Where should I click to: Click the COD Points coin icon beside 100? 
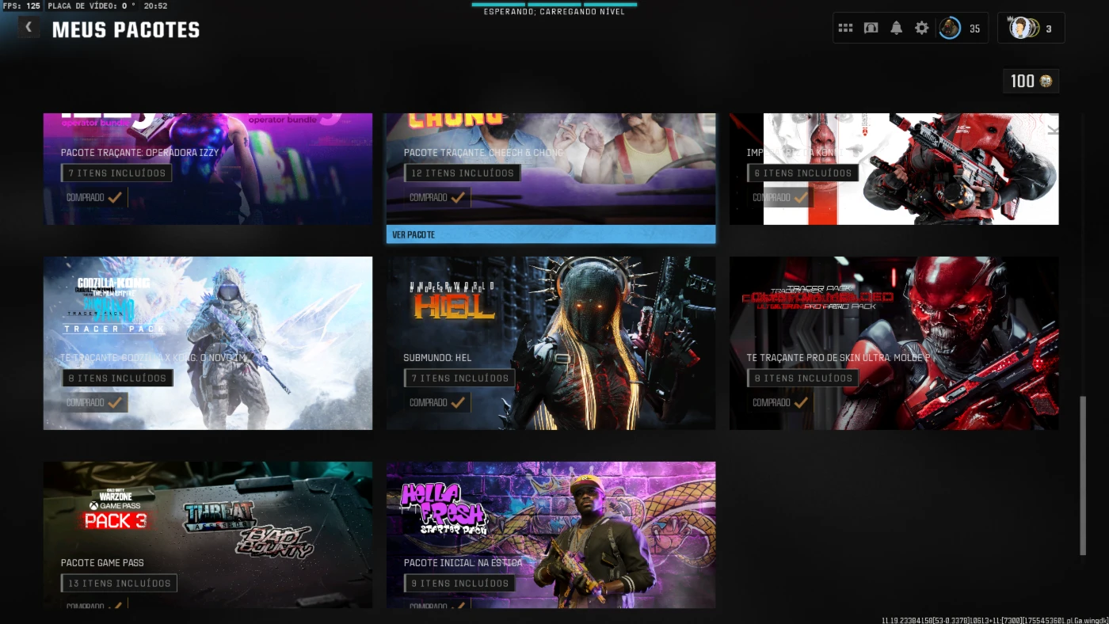1046,81
